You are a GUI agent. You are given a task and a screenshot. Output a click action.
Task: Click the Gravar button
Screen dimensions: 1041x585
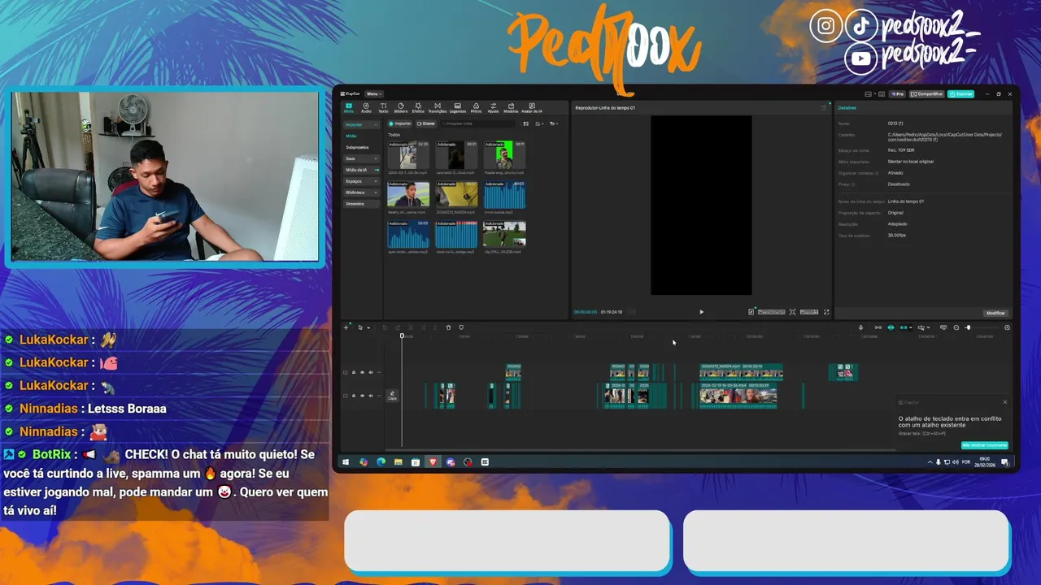tap(426, 123)
